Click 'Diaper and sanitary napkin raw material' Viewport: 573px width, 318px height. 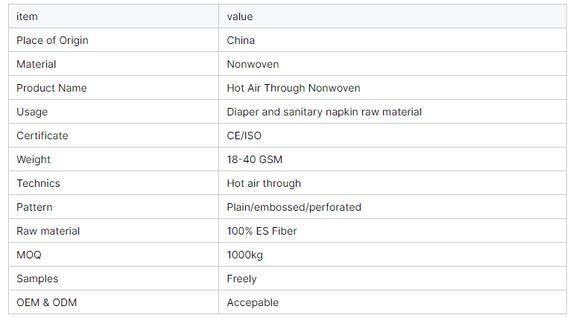[x=324, y=112]
